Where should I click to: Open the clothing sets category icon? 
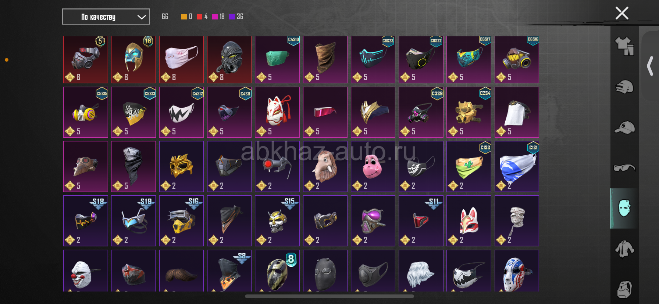[x=624, y=47]
